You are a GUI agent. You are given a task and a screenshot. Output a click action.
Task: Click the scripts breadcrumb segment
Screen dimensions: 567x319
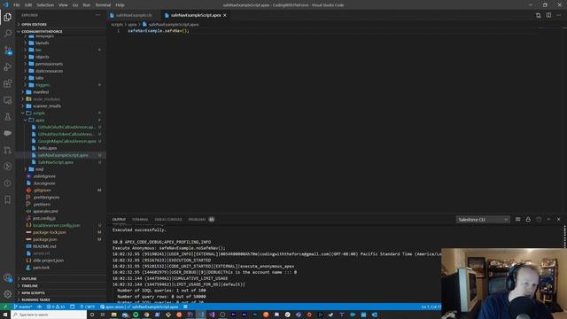[x=117, y=25]
